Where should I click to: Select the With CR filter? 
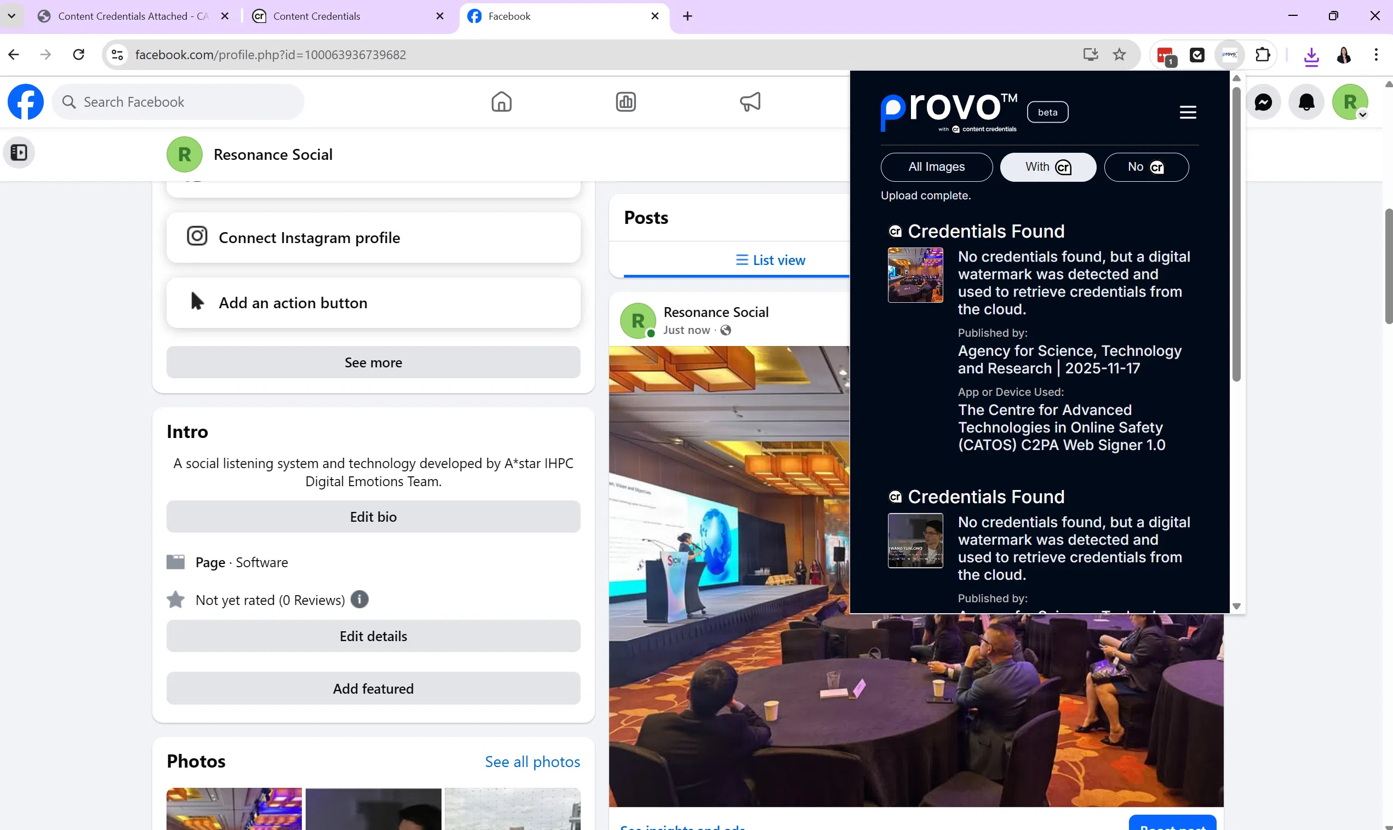pos(1047,166)
